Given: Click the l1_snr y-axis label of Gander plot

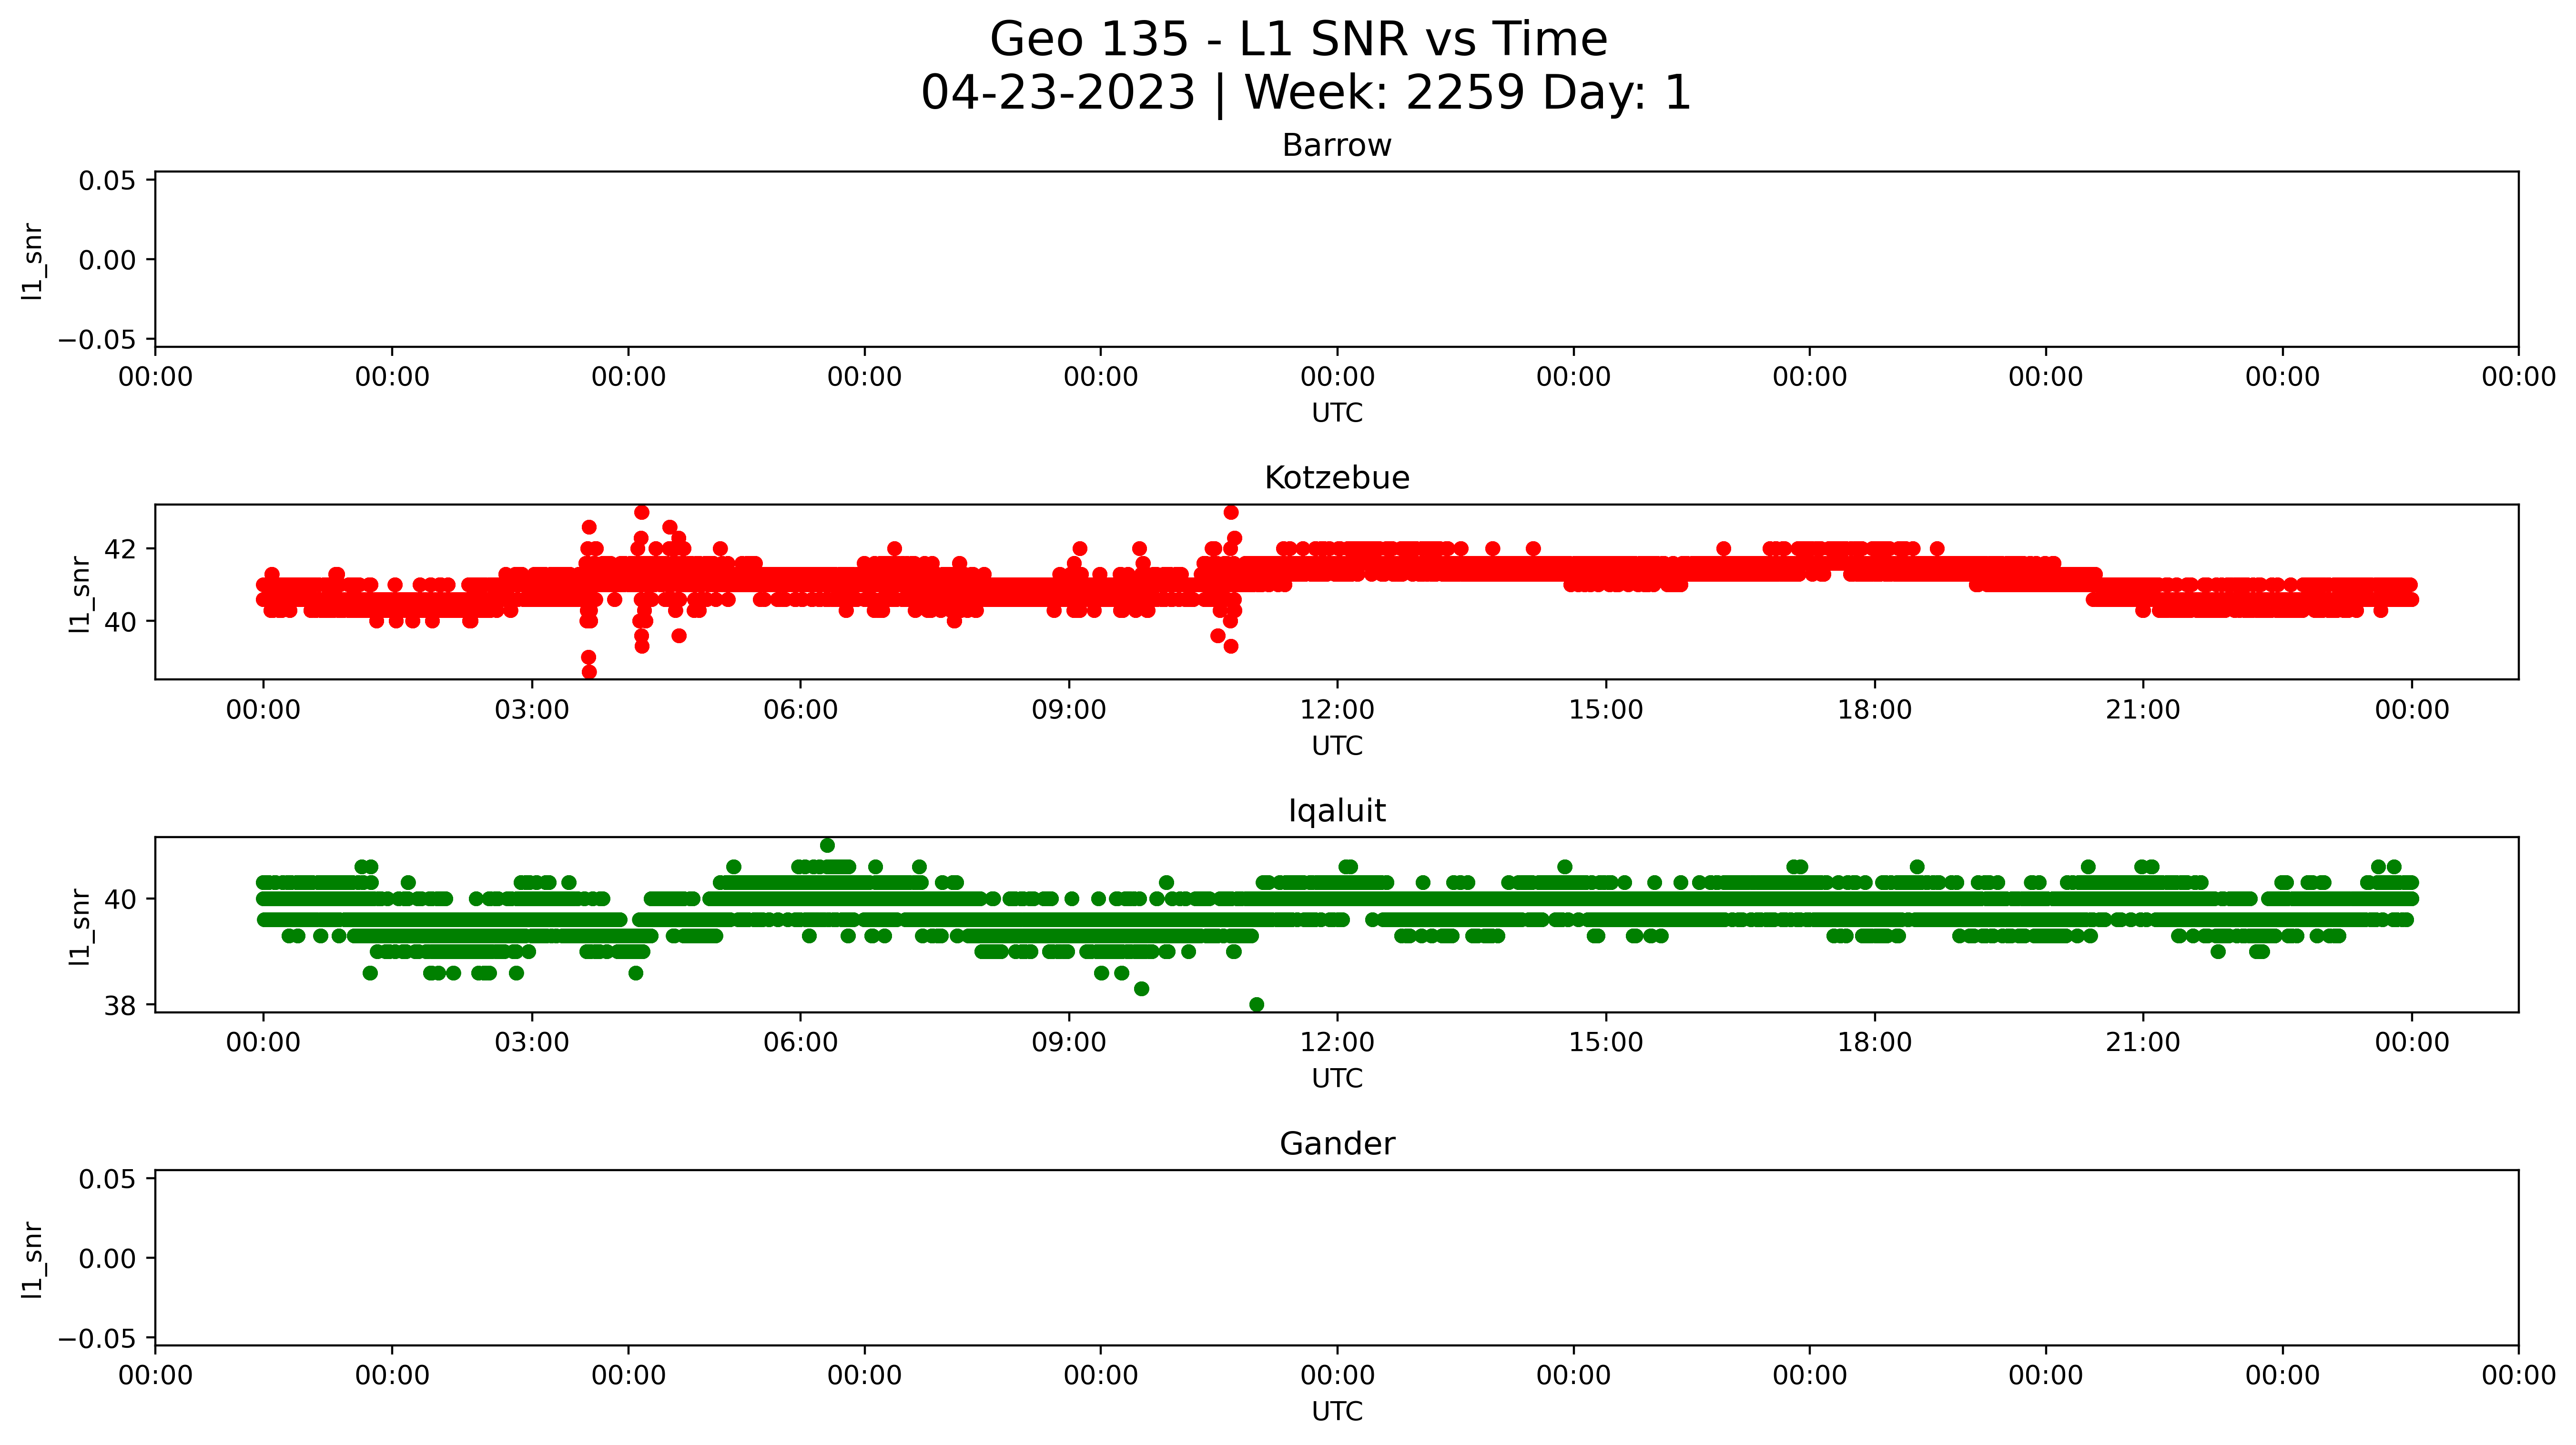Looking at the screenshot, I should click(x=33, y=1260).
